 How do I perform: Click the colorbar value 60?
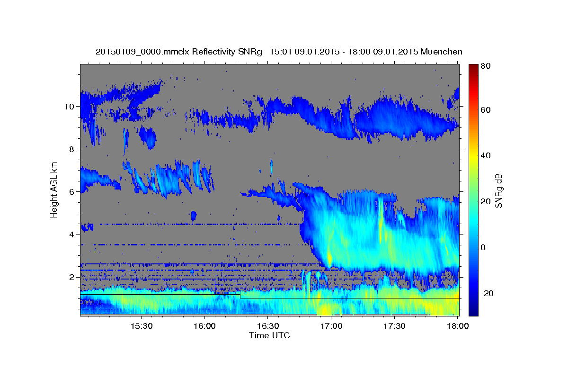click(486, 110)
